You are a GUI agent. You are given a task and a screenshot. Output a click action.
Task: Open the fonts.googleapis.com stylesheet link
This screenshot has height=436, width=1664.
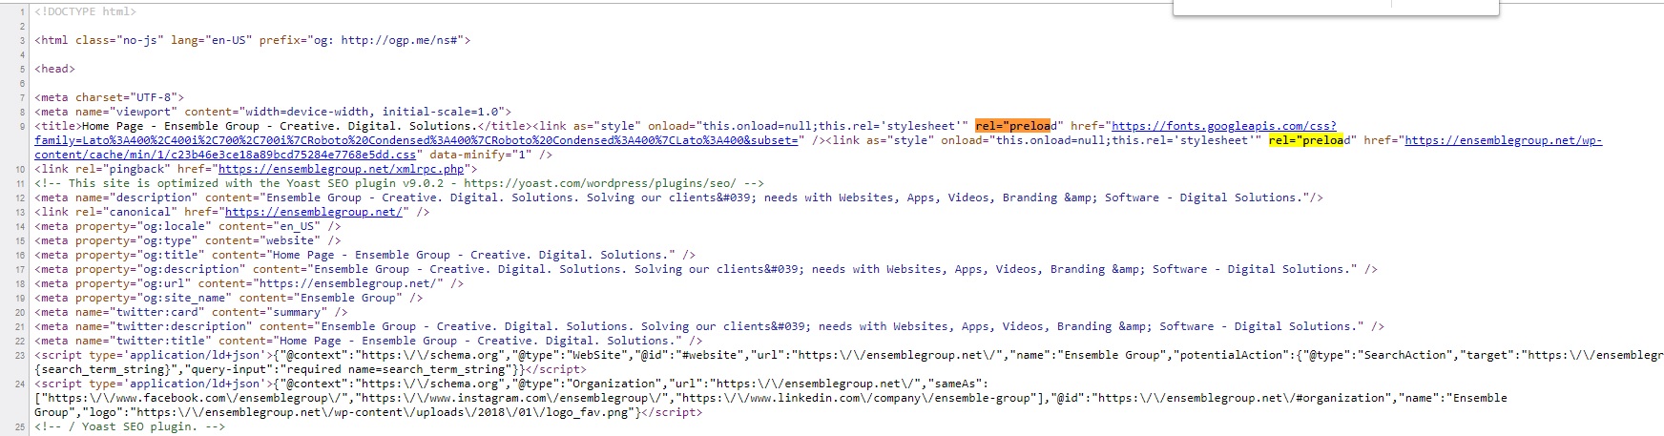pyautogui.click(x=1224, y=126)
